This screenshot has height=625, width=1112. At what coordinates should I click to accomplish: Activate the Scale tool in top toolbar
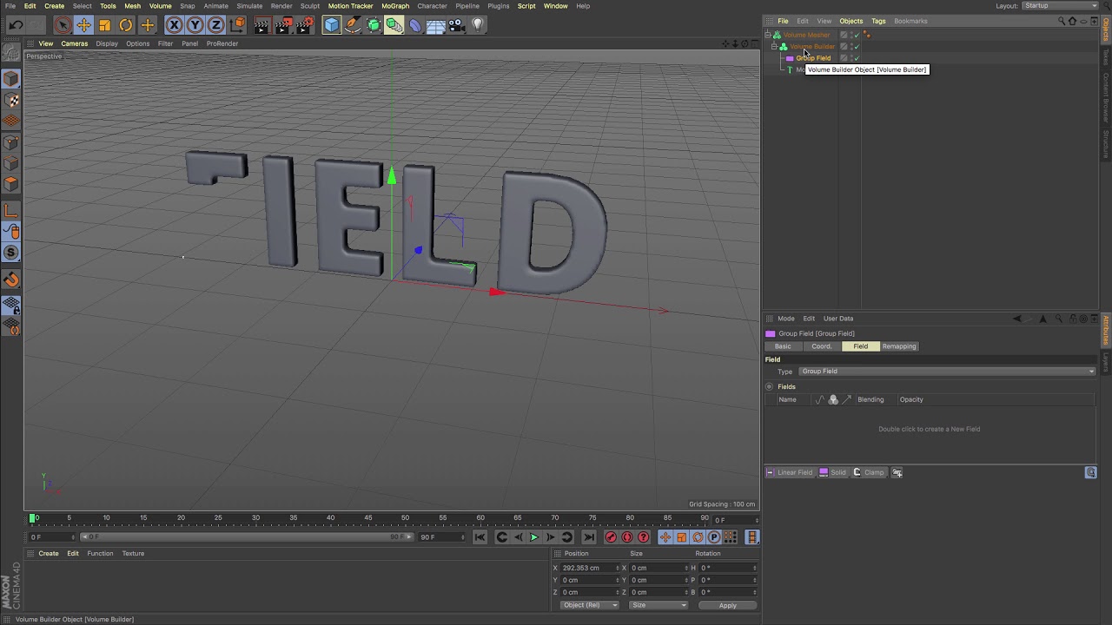[x=105, y=25]
